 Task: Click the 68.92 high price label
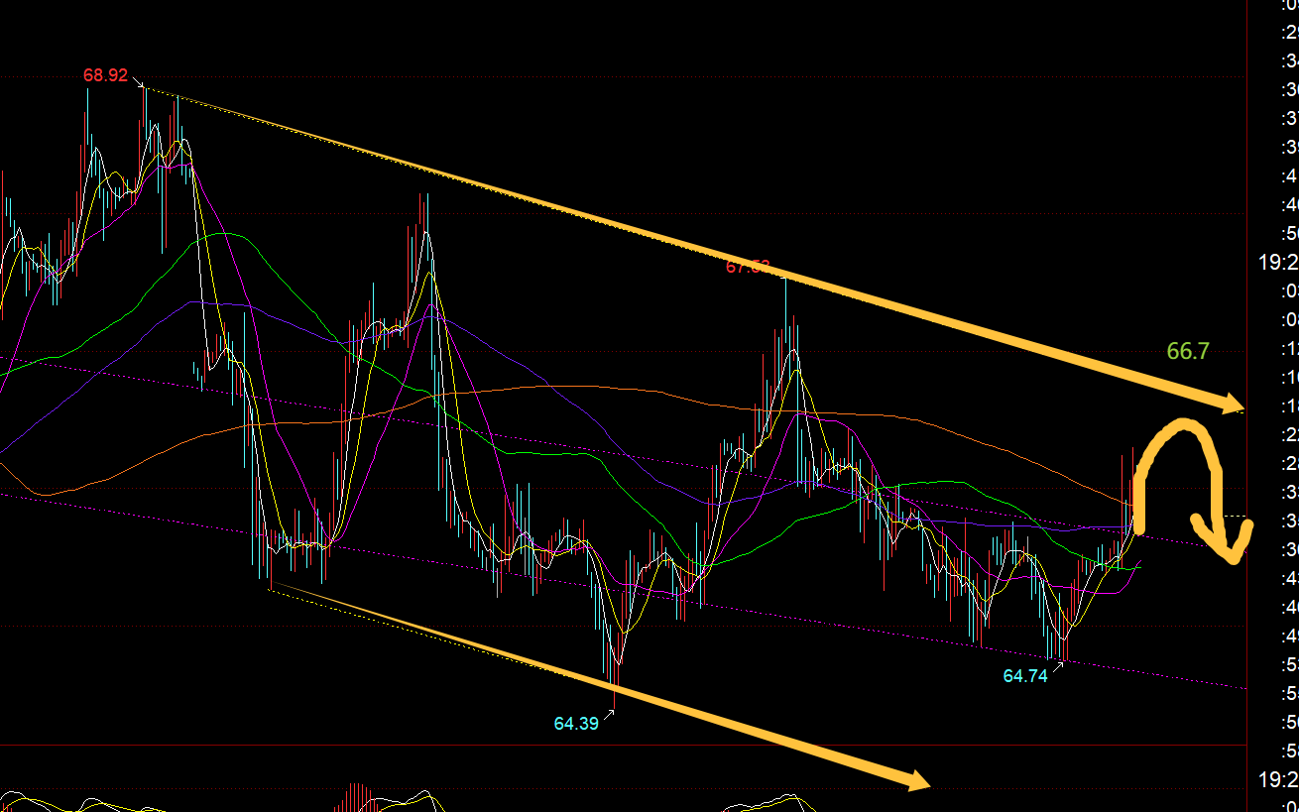(105, 75)
